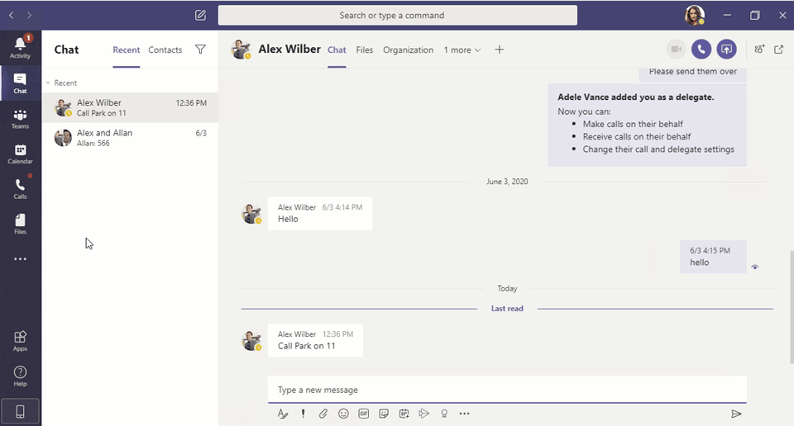Open Teams in the sidebar
This screenshot has width=794, height=426.
click(20, 119)
